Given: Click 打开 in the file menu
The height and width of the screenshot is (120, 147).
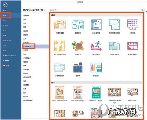Looking at the screenshot, I should pos(5,11).
